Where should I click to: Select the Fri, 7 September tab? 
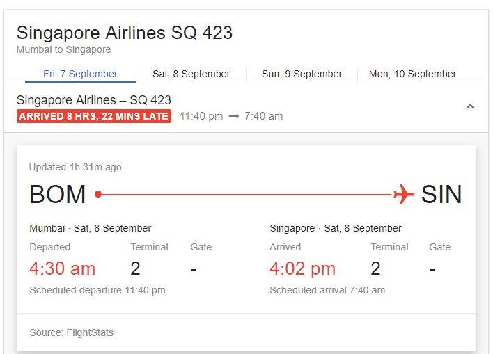[80, 74]
